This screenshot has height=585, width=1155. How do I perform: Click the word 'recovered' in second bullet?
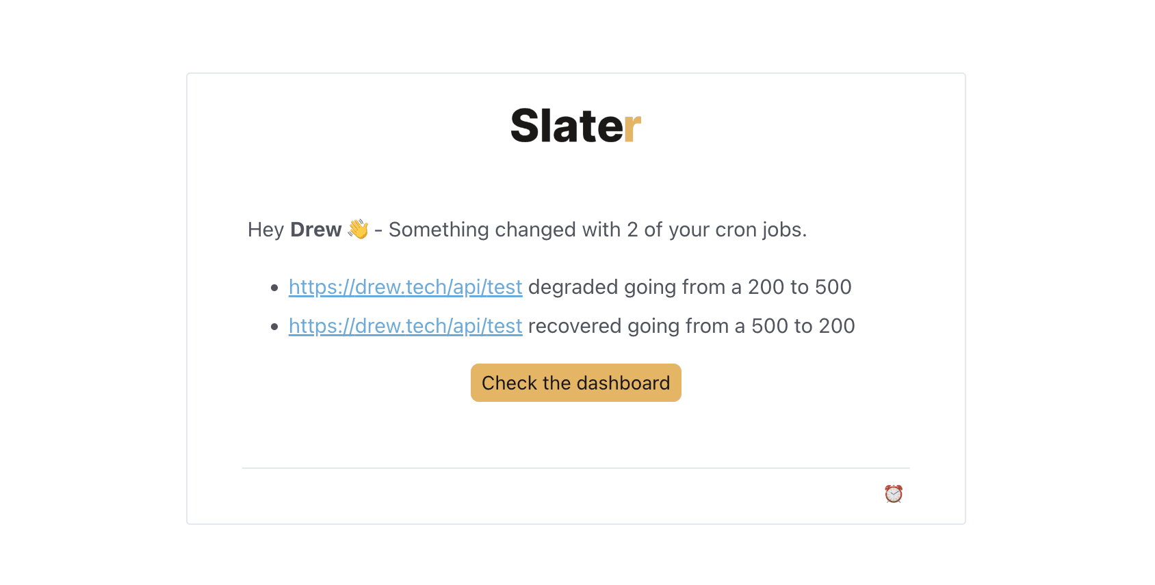[575, 326]
